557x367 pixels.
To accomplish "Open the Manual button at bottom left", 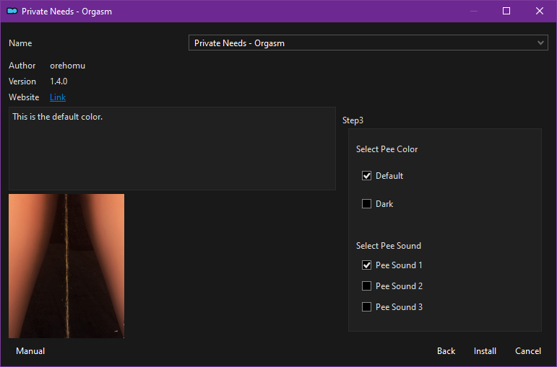I will coord(30,351).
